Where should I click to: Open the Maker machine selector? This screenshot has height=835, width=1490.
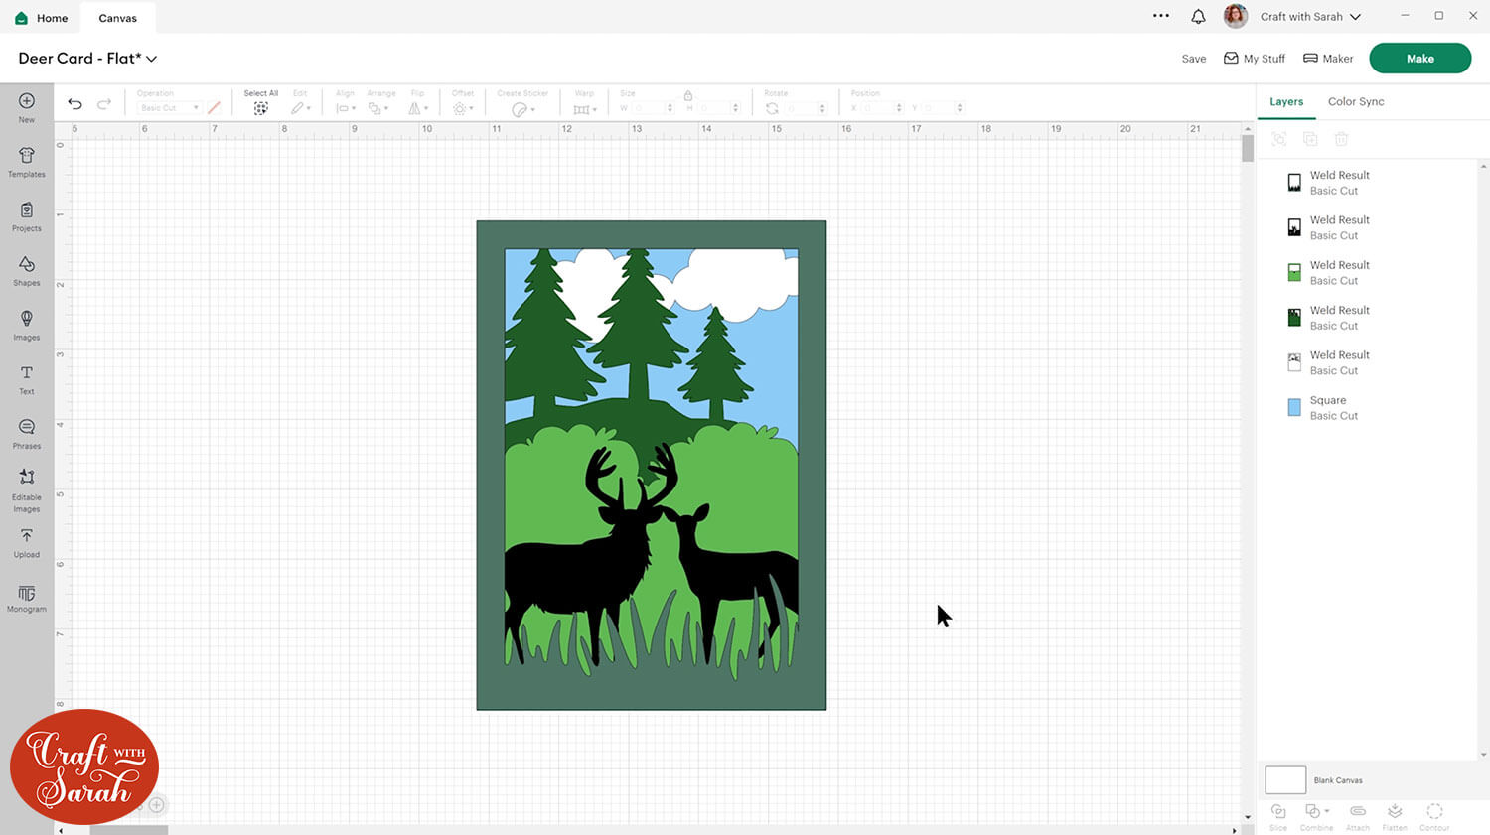tap(1328, 59)
